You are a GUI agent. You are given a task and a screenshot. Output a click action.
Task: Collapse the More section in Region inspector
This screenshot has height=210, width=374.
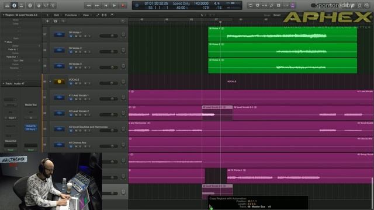point(5,42)
